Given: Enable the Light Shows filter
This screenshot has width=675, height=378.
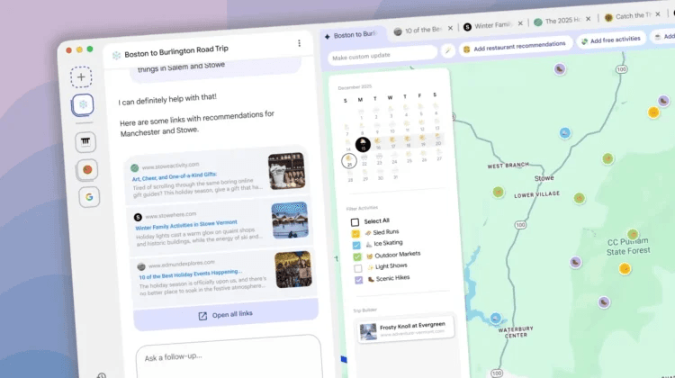Looking at the screenshot, I should pos(357,268).
